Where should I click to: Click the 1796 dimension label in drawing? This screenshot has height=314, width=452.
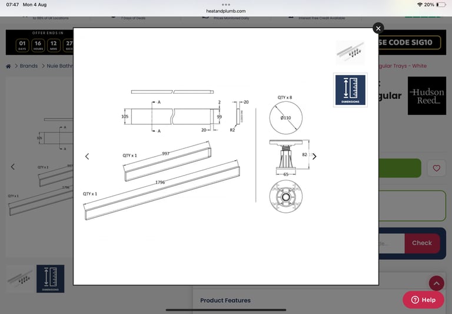[x=160, y=183]
